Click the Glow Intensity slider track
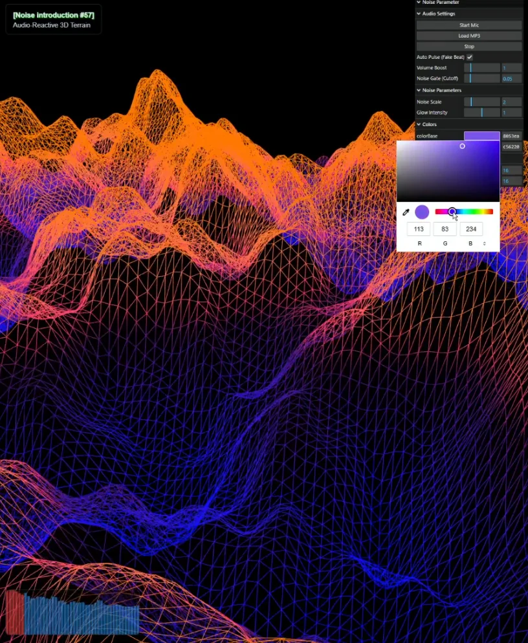Image resolution: width=528 pixels, height=643 pixels. point(481,113)
